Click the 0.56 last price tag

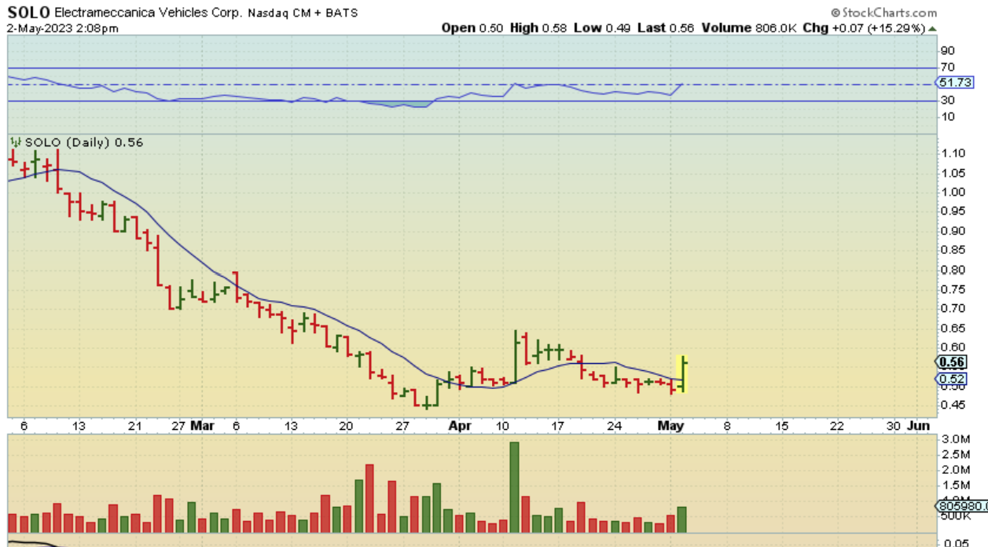[x=952, y=362]
